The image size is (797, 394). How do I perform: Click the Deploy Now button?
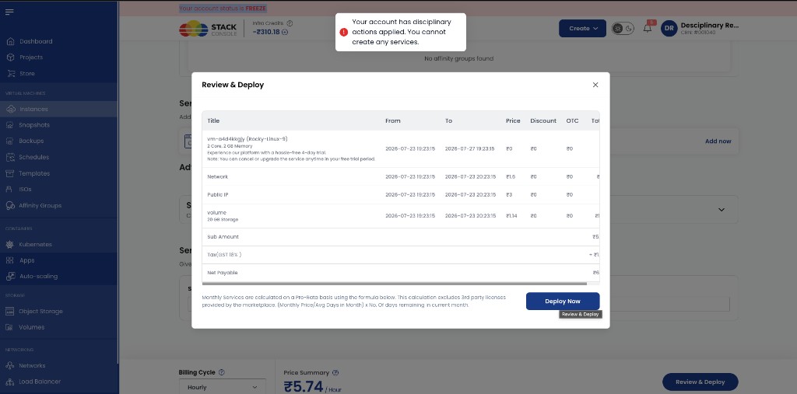point(563,301)
